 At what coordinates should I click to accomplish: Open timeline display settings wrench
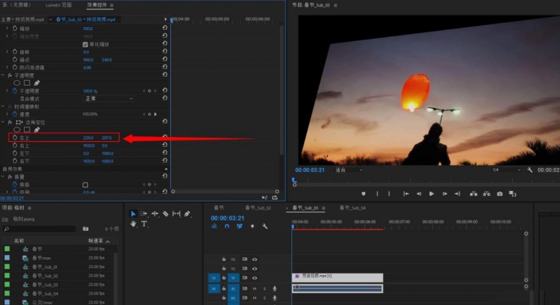(265, 226)
